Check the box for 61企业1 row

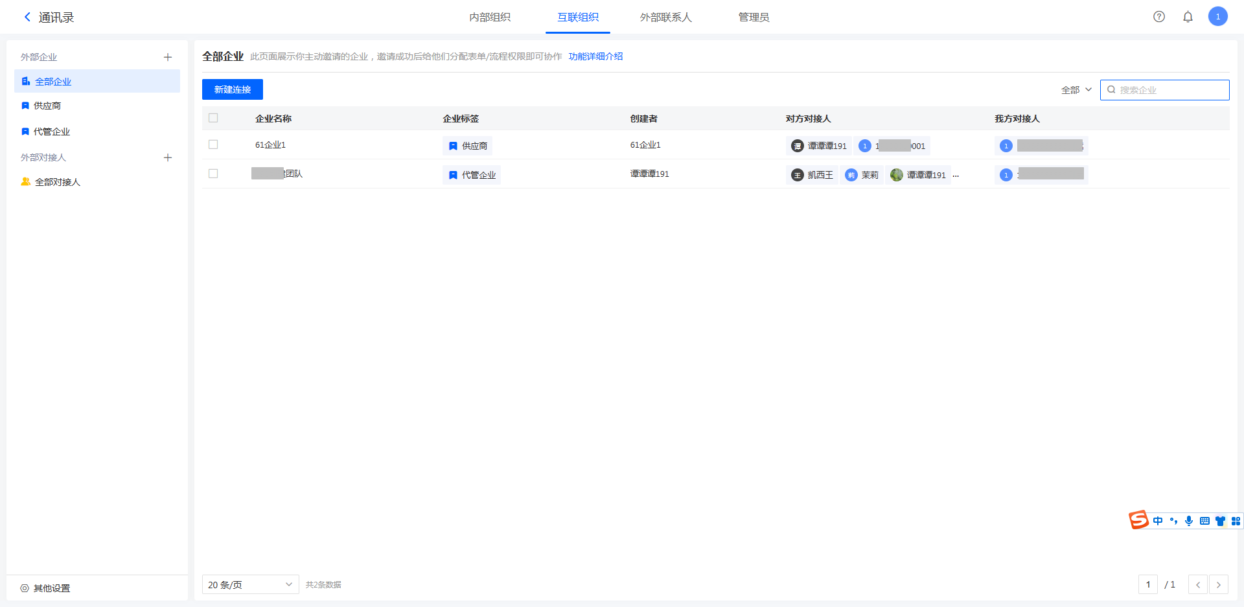point(213,144)
